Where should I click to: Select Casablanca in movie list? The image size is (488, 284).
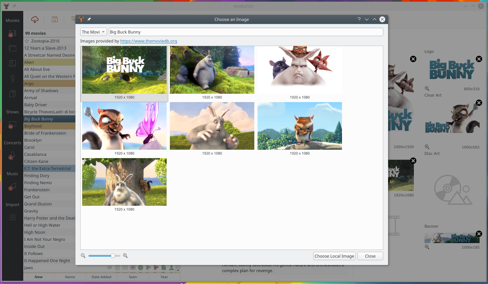click(x=49, y=155)
